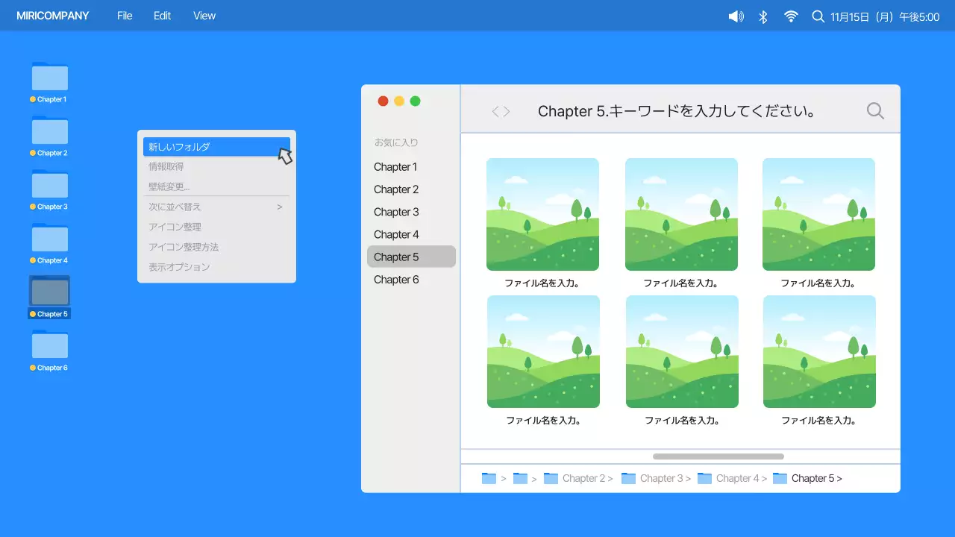955x537 pixels.
Task: Open the Chapter 1 folder icon on desktop
Action: (x=49, y=78)
